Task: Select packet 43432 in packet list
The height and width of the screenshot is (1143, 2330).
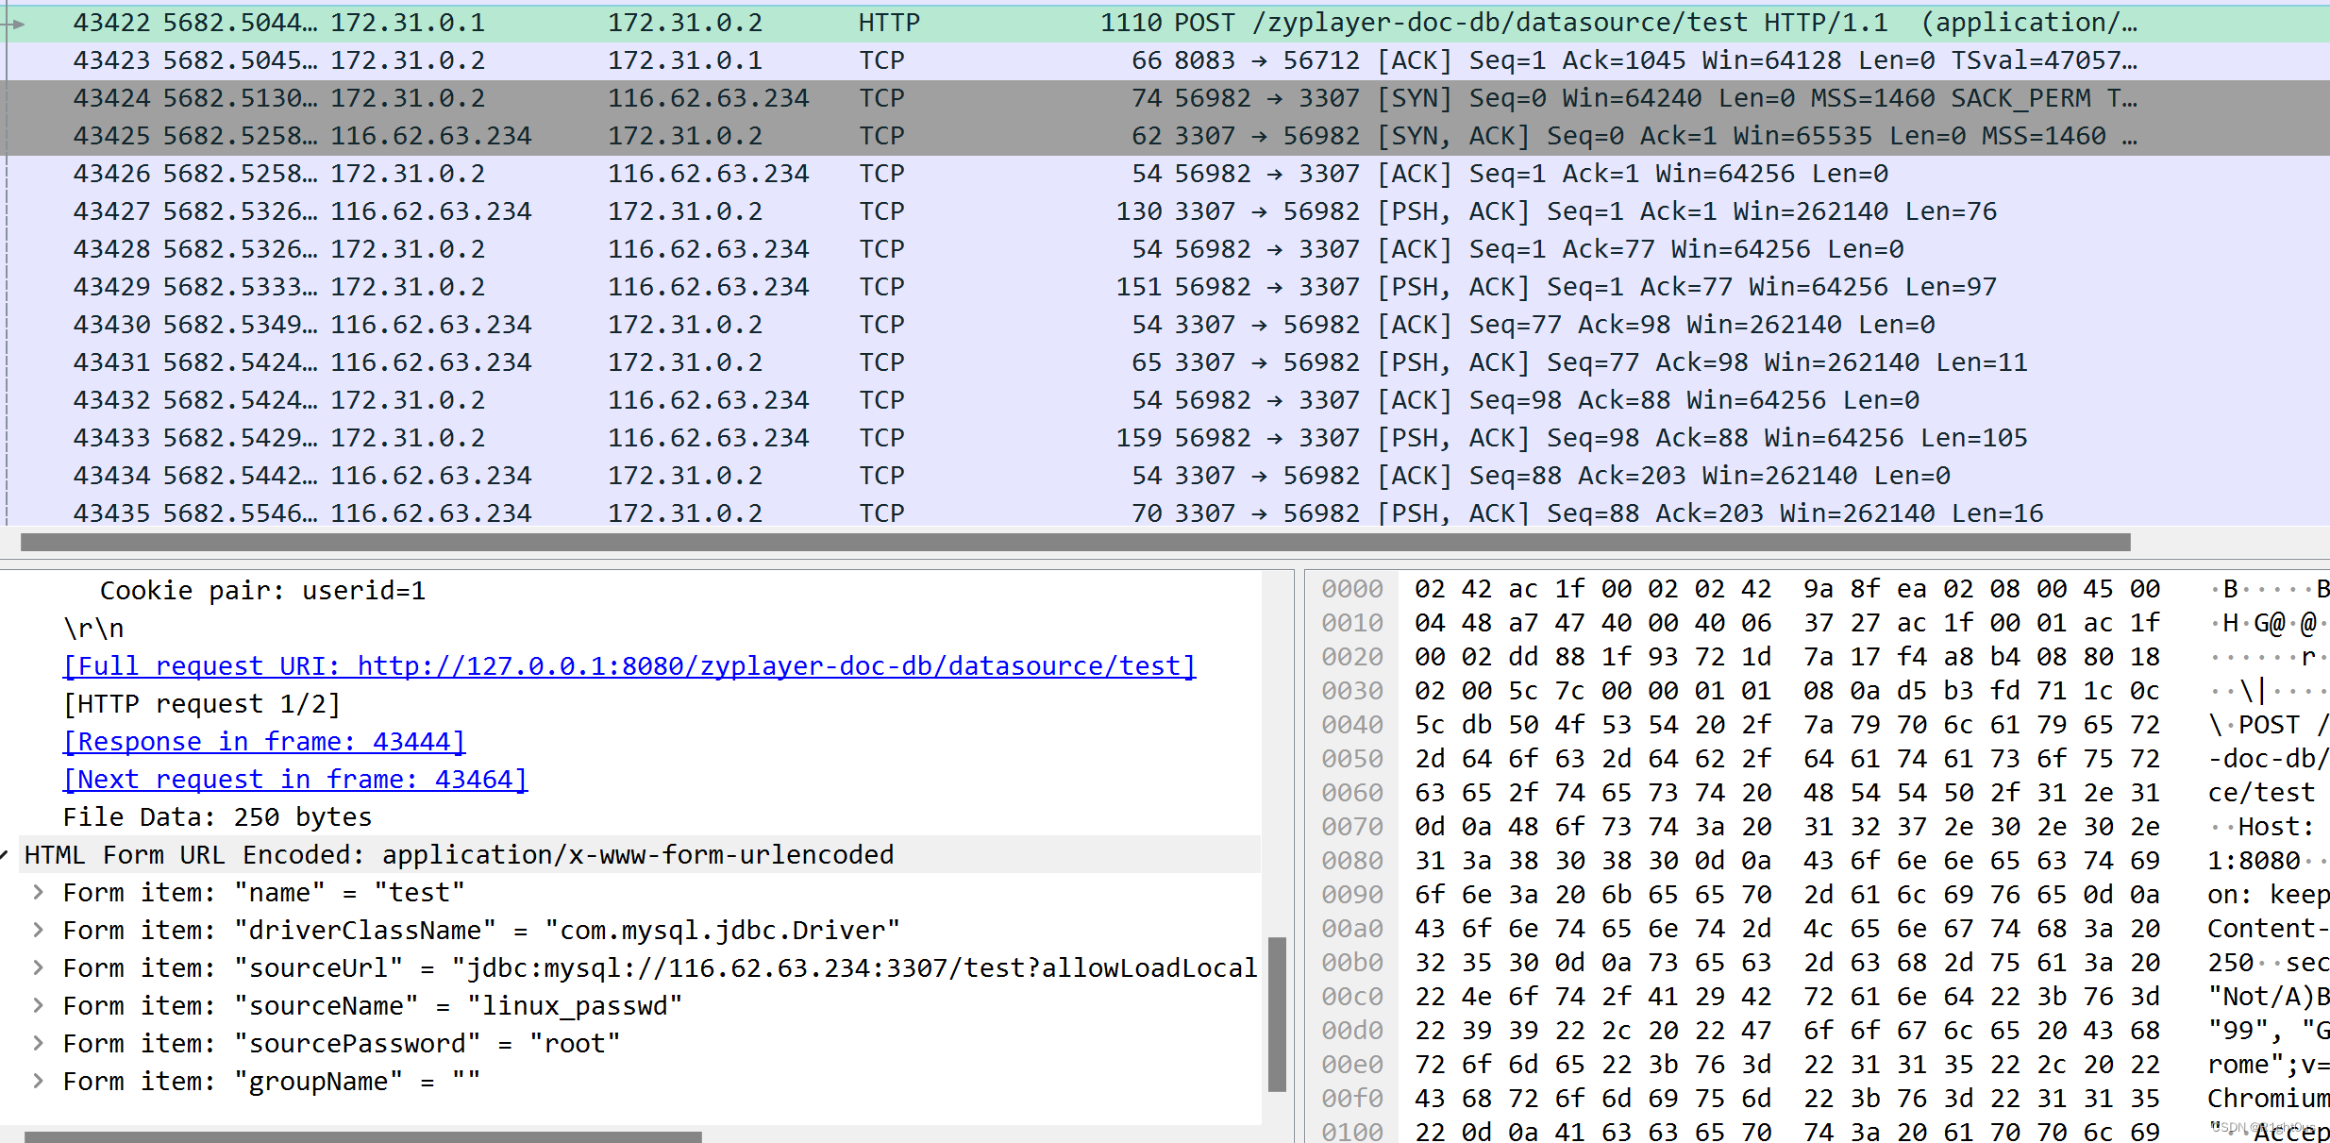Action: point(1165,400)
